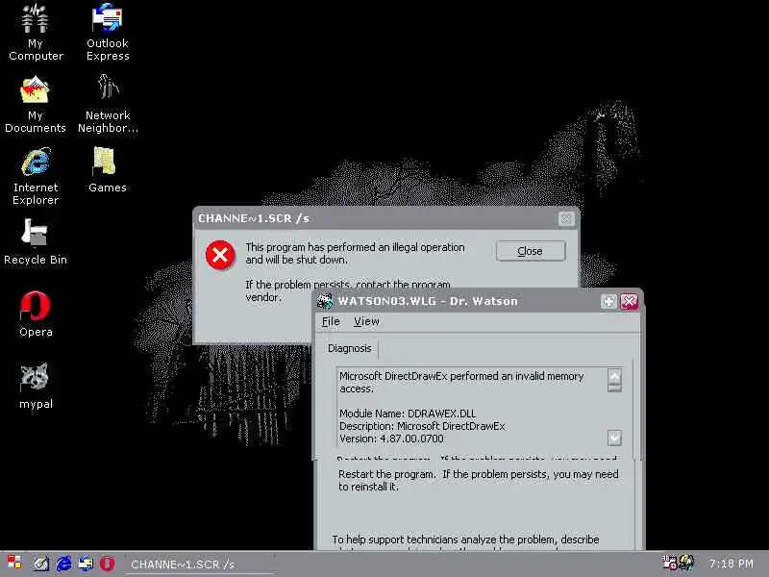
Task: Open the File menu in Dr. Watson
Action: (331, 321)
